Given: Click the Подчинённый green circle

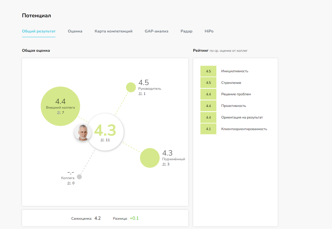Looking at the screenshot, I should click(x=150, y=158).
